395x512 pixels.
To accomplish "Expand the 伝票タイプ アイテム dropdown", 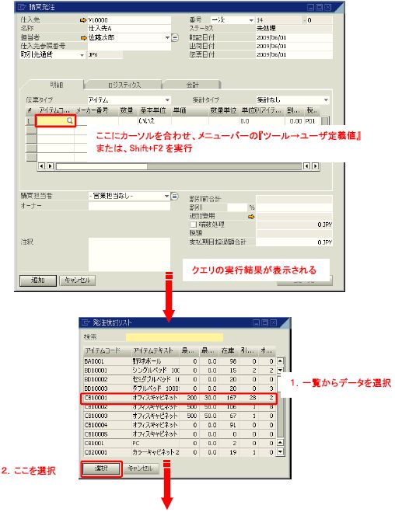I will pos(167,100).
